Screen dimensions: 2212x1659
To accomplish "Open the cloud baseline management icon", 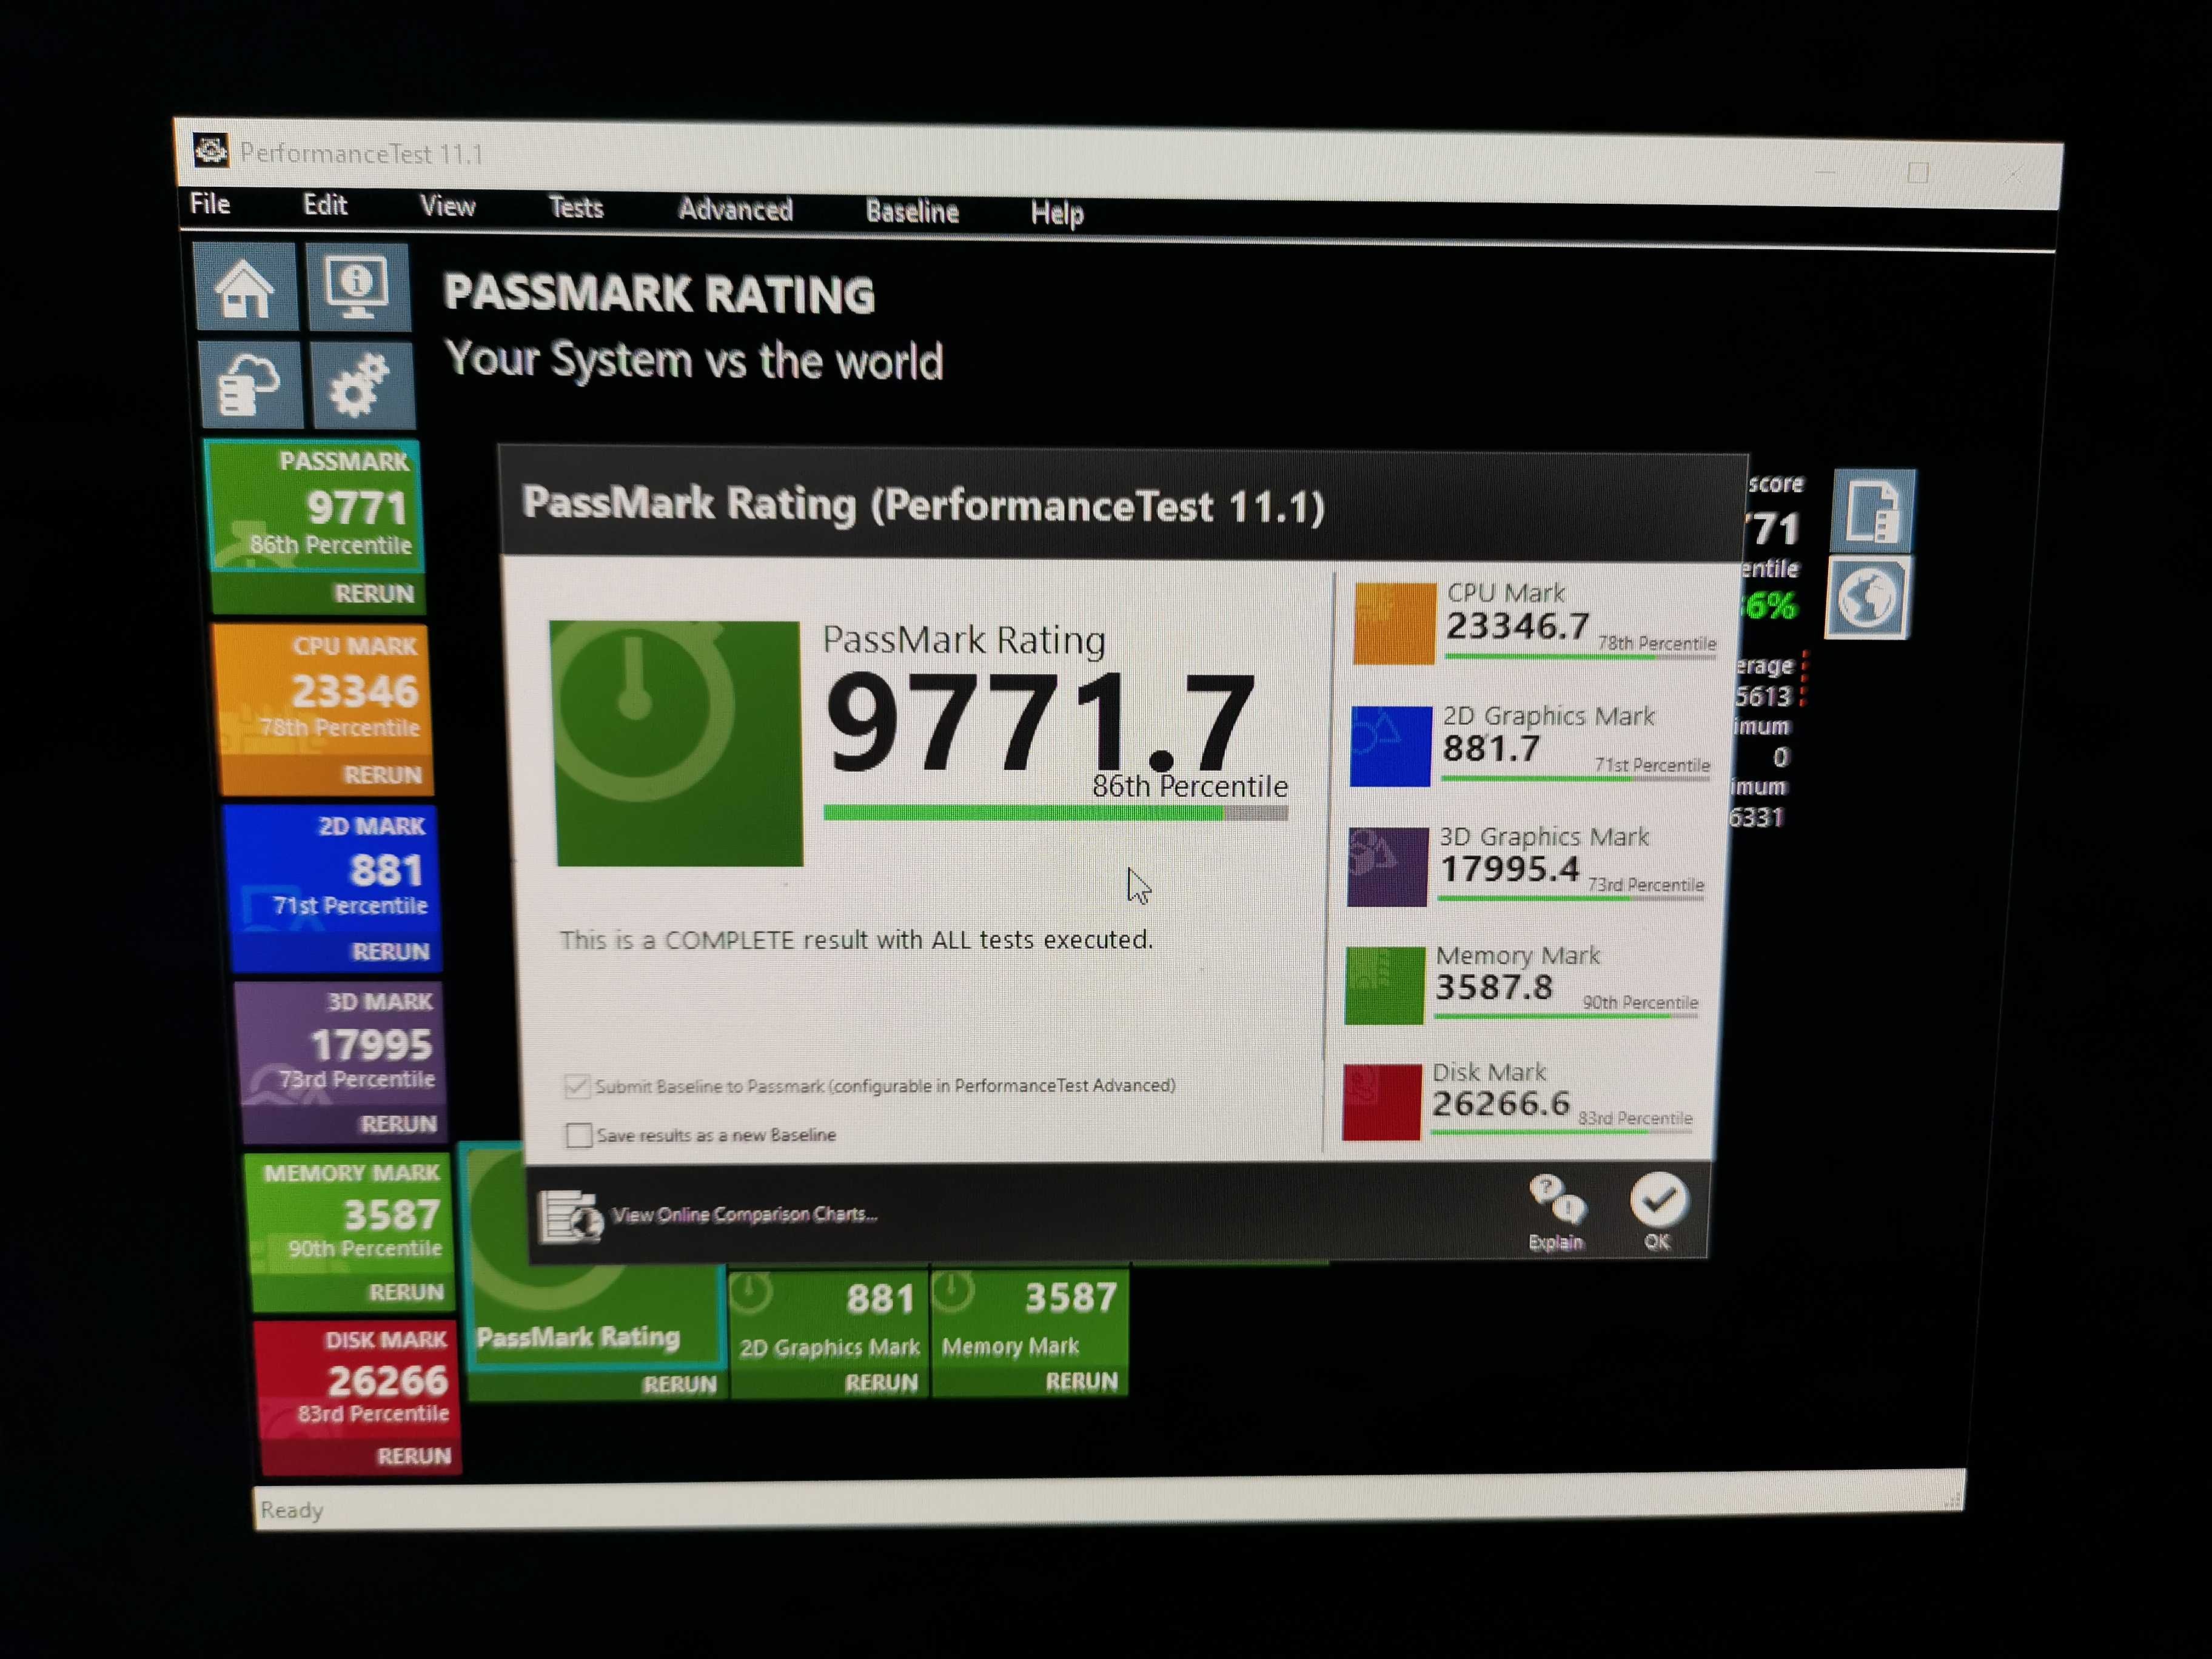I will click(250, 385).
